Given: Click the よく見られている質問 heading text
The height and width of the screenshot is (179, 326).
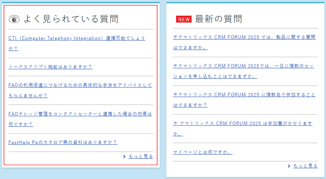Looking at the screenshot, I should [71, 19].
